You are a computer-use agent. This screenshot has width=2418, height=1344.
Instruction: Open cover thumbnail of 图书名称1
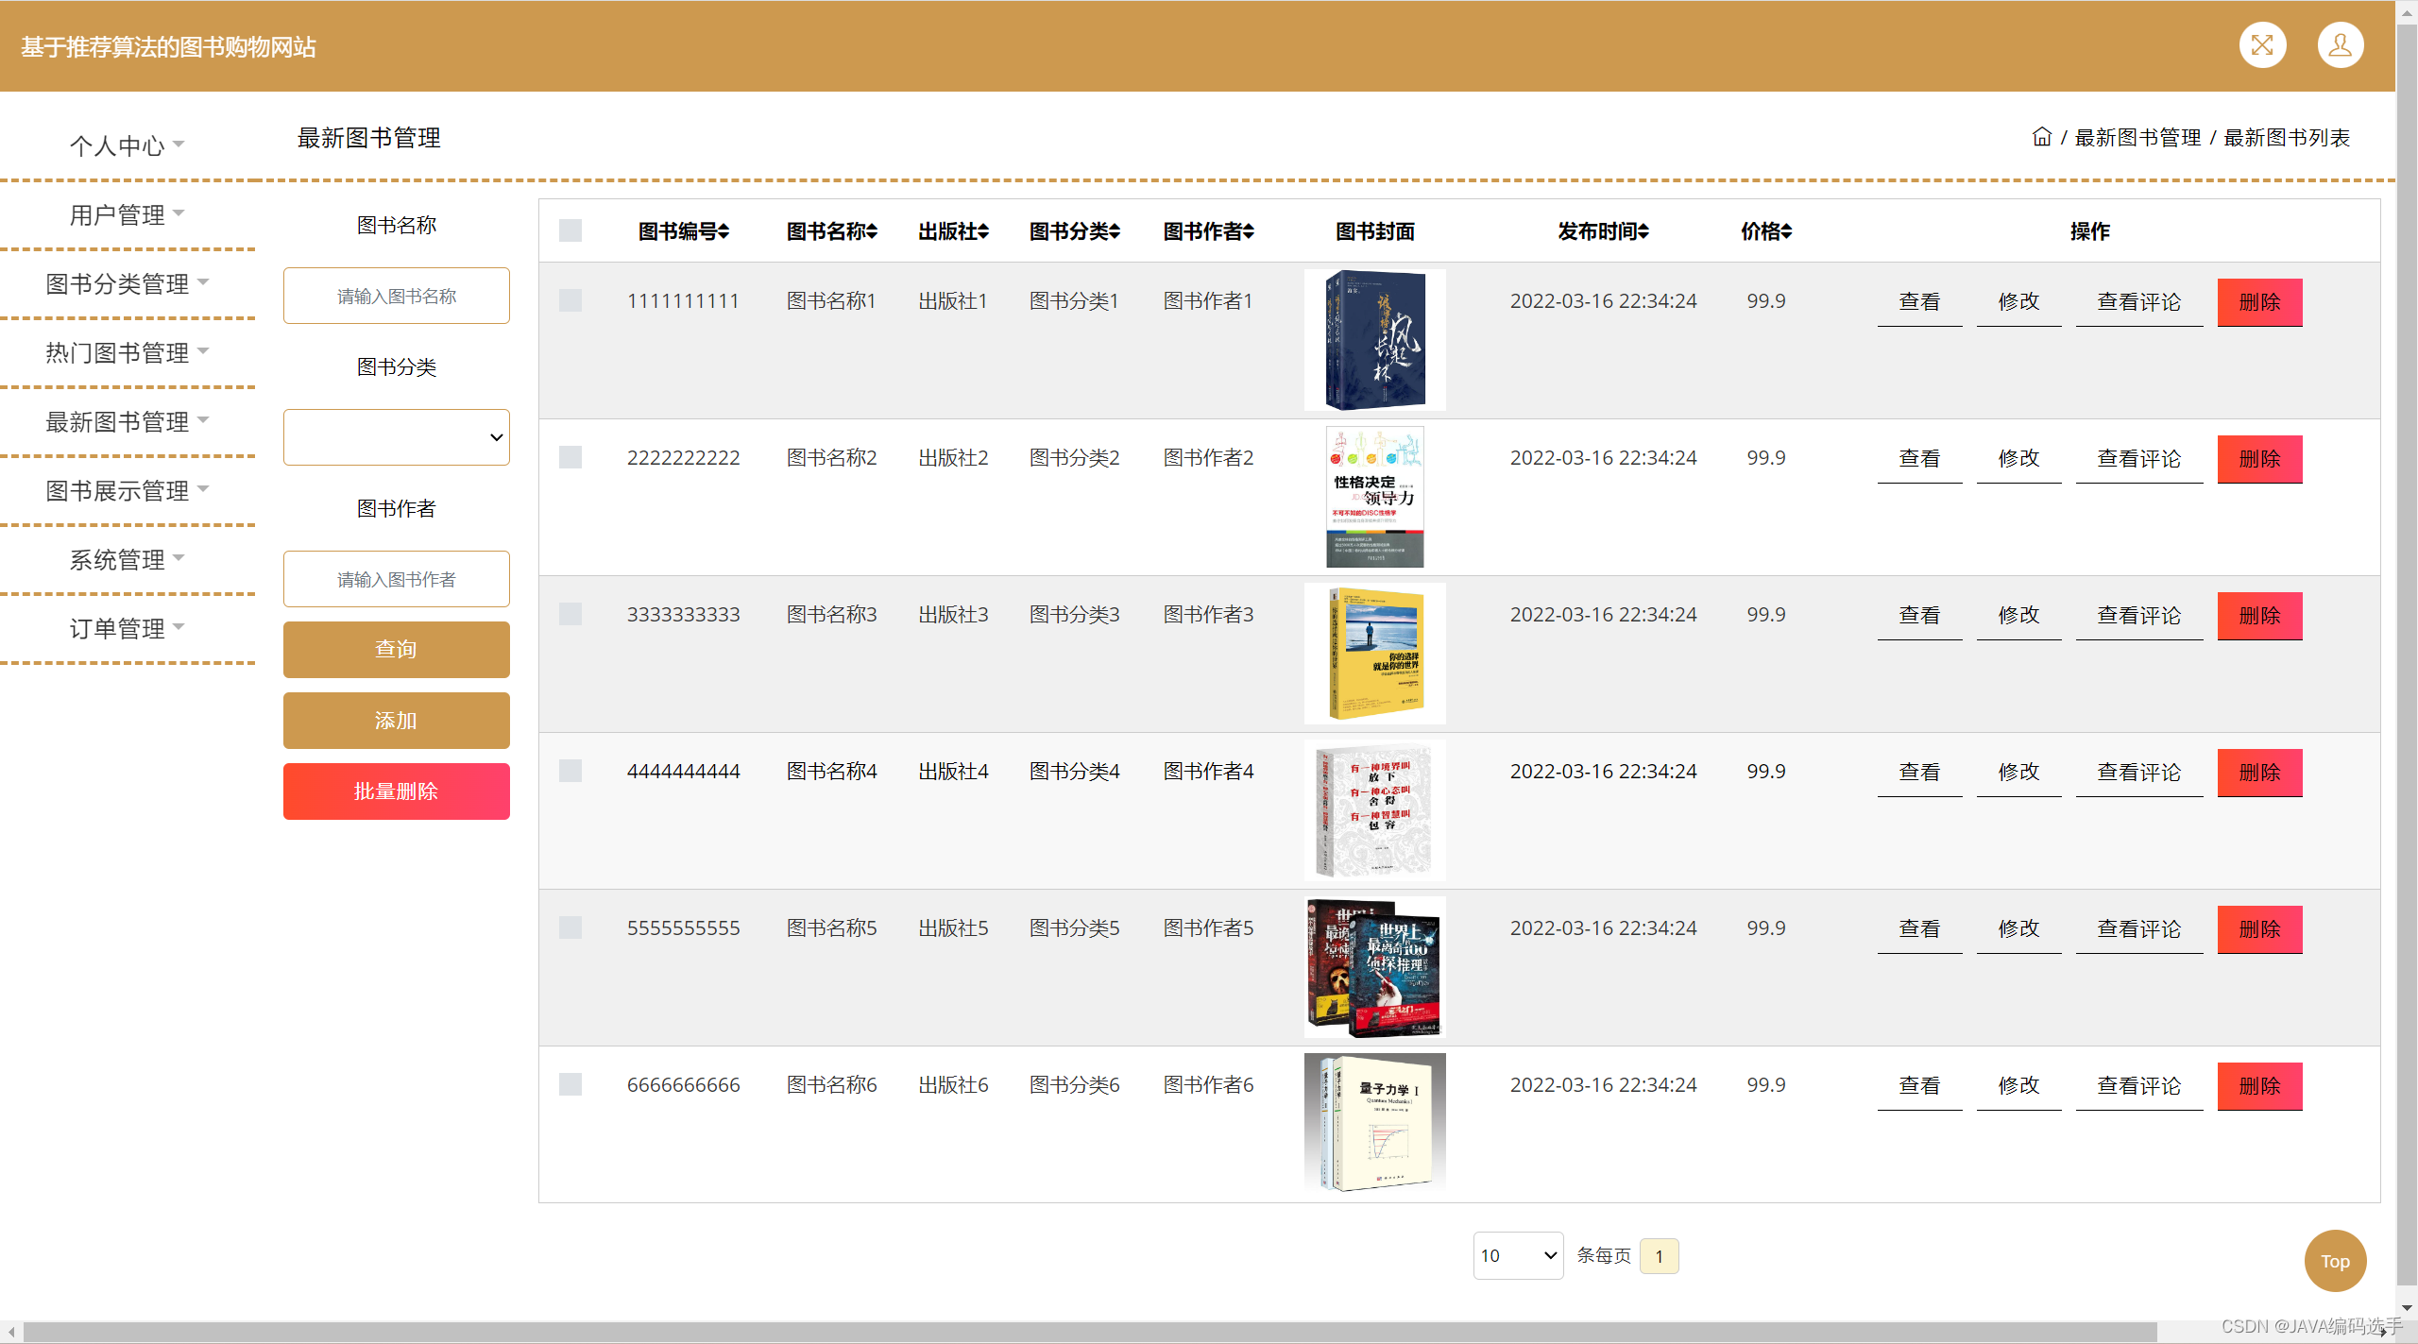(1374, 340)
